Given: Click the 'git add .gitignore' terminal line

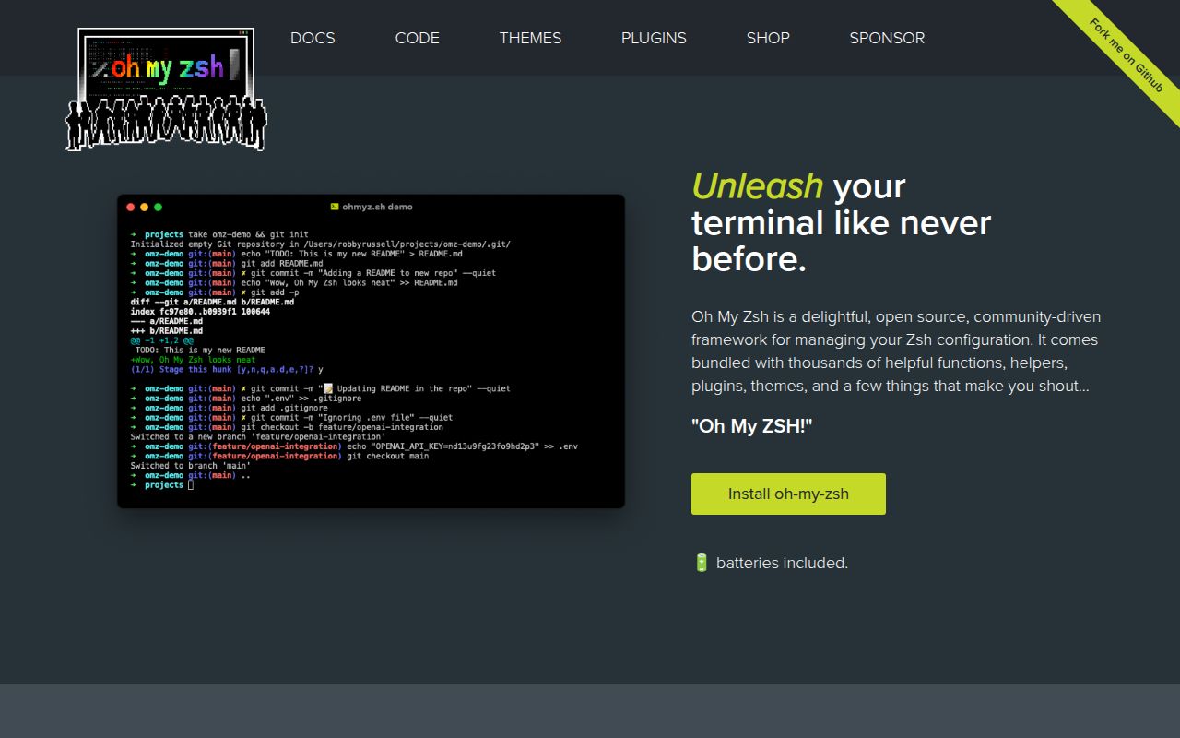Looking at the screenshot, I should click(x=229, y=408).
